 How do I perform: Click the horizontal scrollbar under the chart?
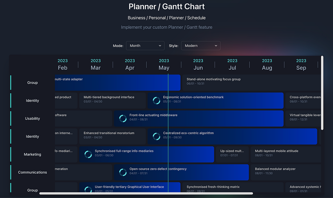(x=146, y=193)
